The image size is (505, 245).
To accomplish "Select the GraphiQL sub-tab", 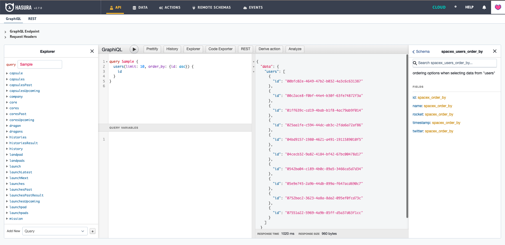I will pyautogui.click(x=13, y=19).
